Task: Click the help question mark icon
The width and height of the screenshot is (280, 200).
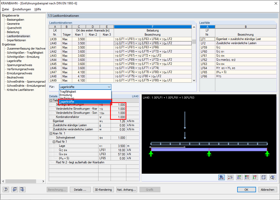Action: click(6, 189)
